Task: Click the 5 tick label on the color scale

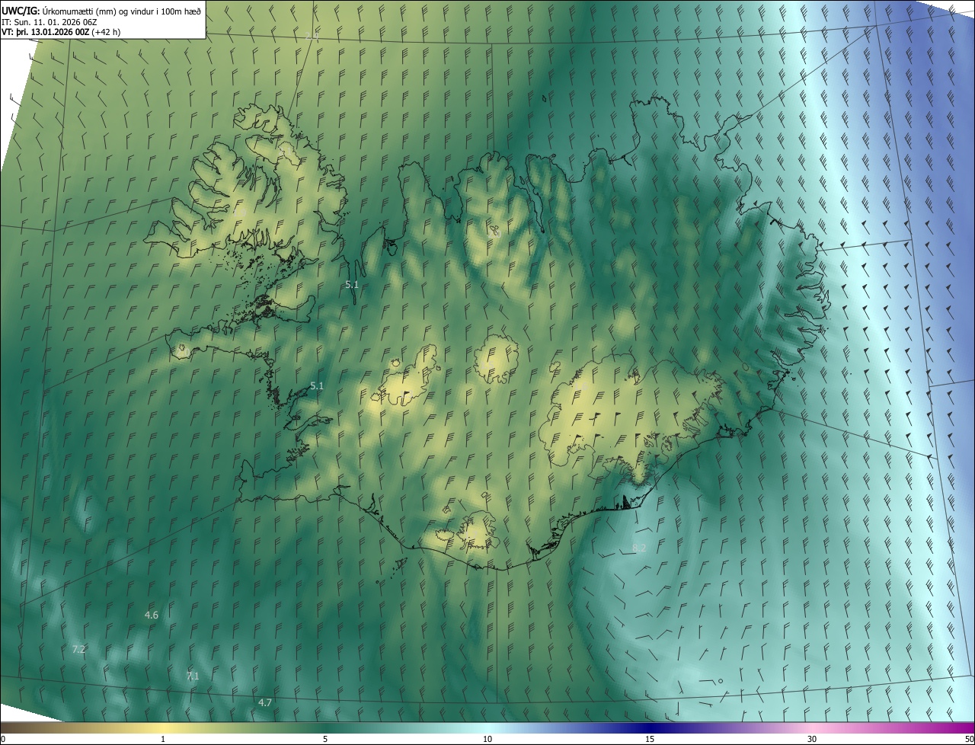Action: pyautogui.click(x=325, y=739)
